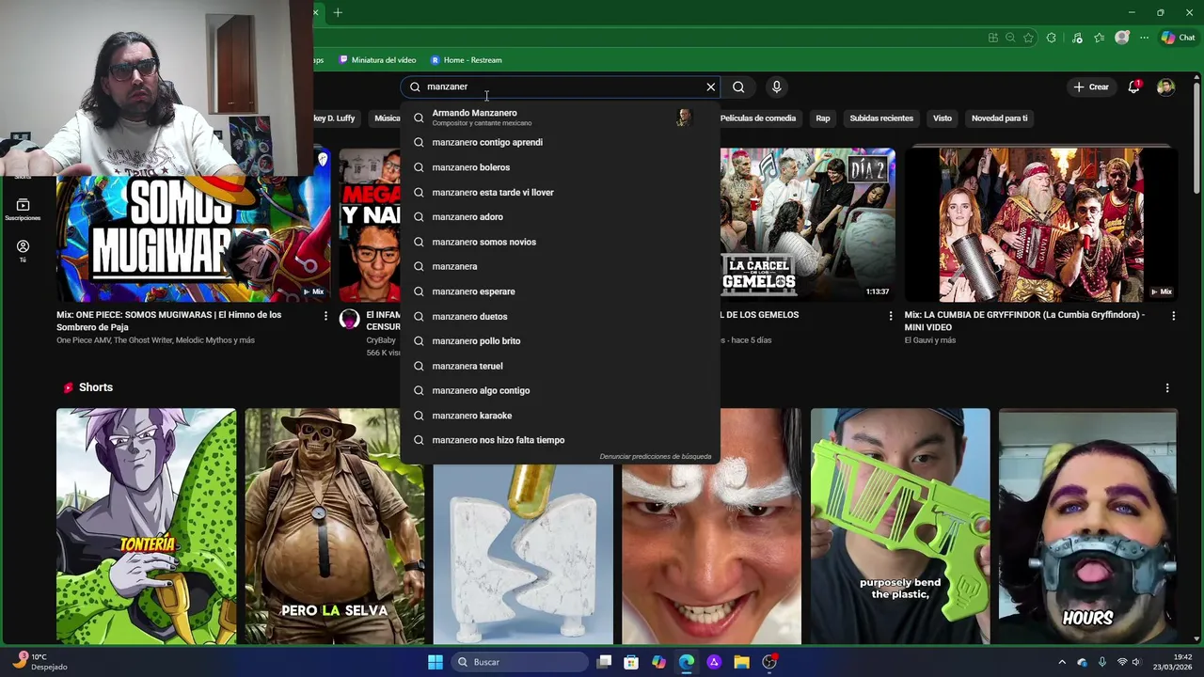Choose suggestion manzanero contigo aprendi
Image resolution: width=1204 pixels, height=677 pixels.
pyautogui.click(x=561, y=142)
